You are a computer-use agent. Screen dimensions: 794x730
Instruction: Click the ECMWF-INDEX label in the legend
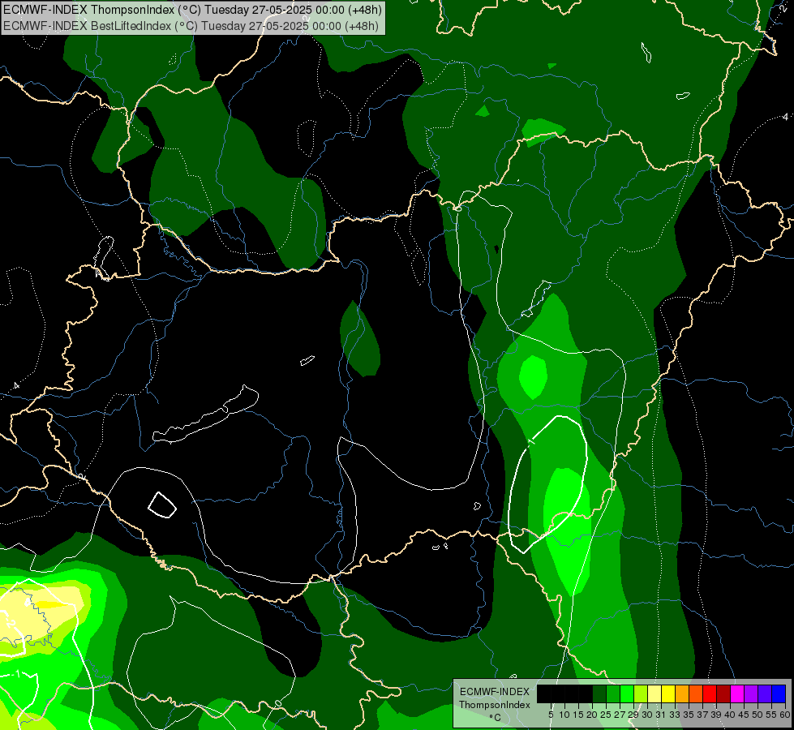[x=495, y=692]
